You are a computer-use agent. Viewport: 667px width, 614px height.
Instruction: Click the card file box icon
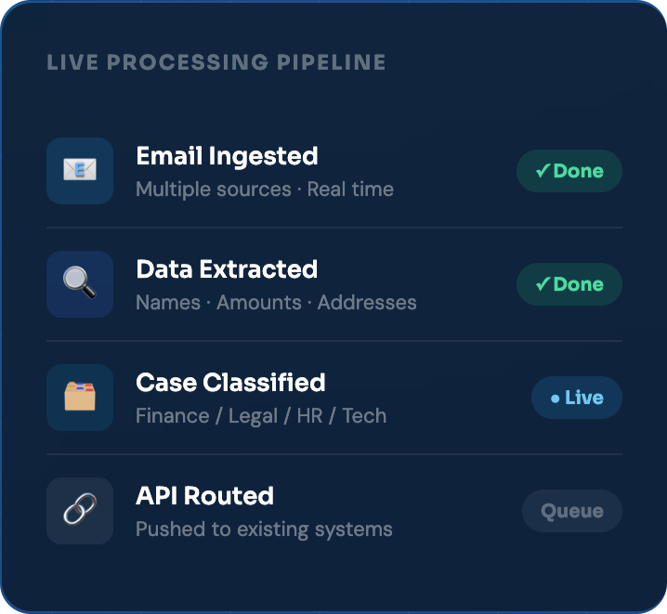(80, 398)
